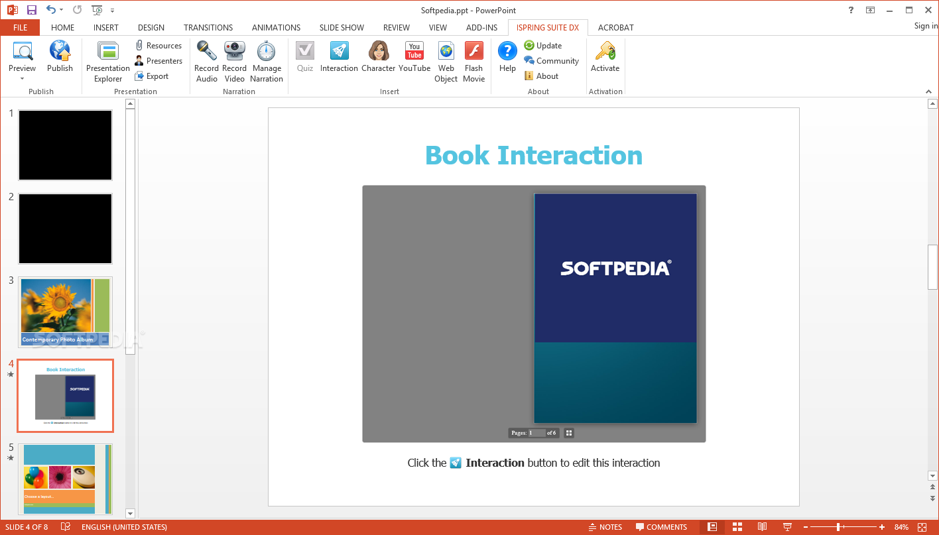This screenshot has height=535, width=939.
Task: Click ENGLISH (UNITED STATES) language indicator
Action: 124,527
